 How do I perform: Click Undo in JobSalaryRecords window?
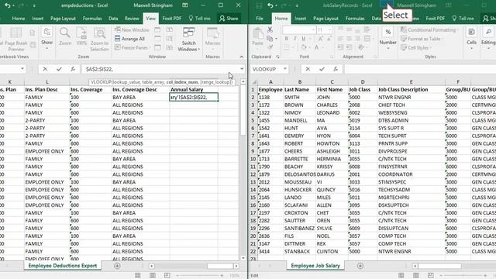click(270, 5)
